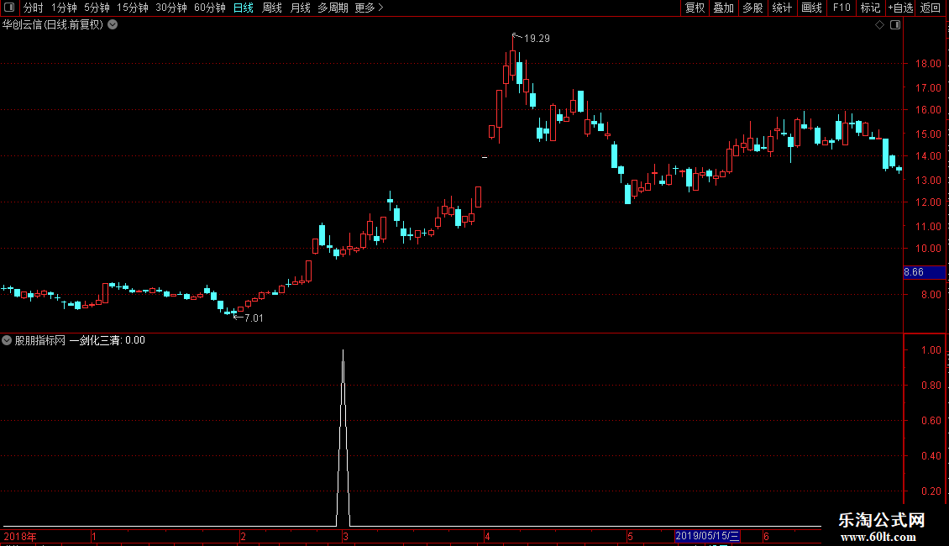
Task: Switch to 月线 monthly chart
Action: point(300,8)
